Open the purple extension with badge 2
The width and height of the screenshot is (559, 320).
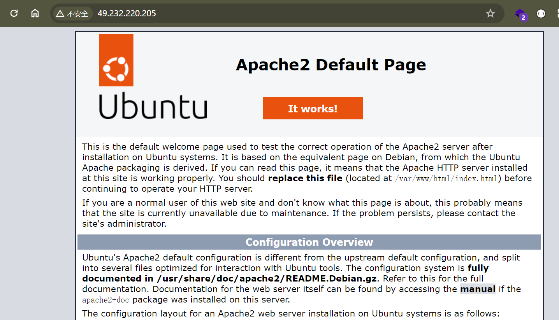[x=520, y=14]
